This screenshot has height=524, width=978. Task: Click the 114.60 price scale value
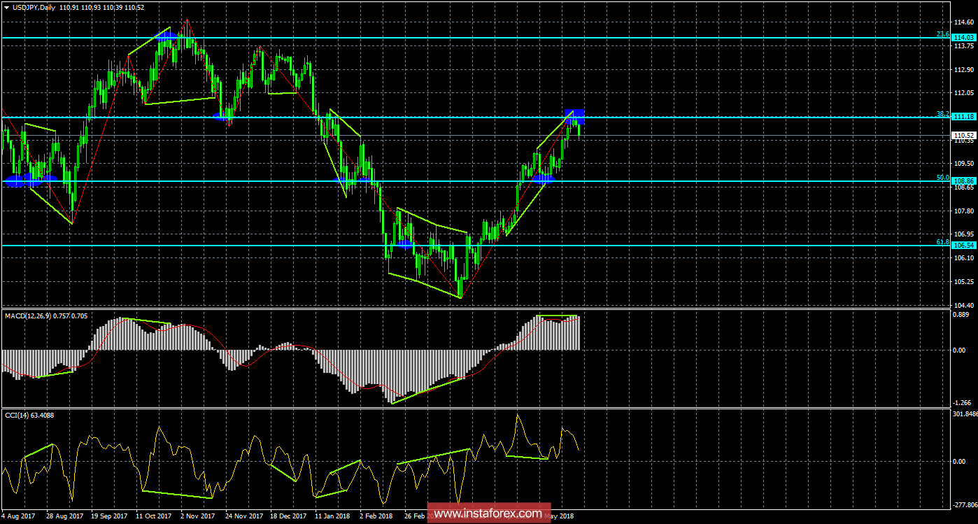(x=963, y=22)
